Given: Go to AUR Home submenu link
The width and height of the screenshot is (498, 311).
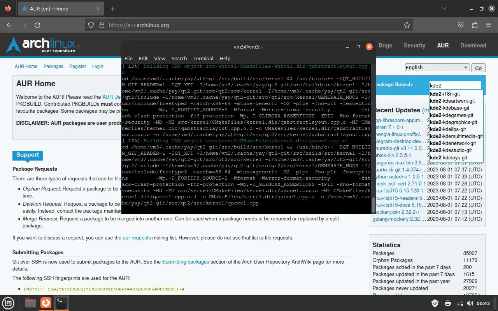Looking at the screenshot, I should [26, 66].
